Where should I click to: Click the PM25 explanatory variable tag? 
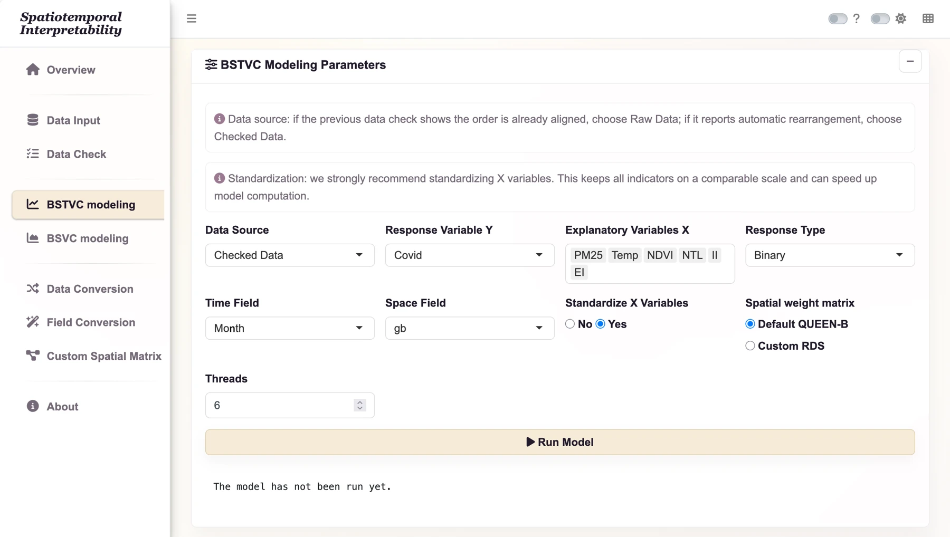[x=588, y=255]
